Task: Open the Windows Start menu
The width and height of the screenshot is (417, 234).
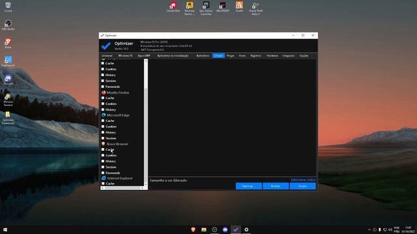Action: coord(5,229)
